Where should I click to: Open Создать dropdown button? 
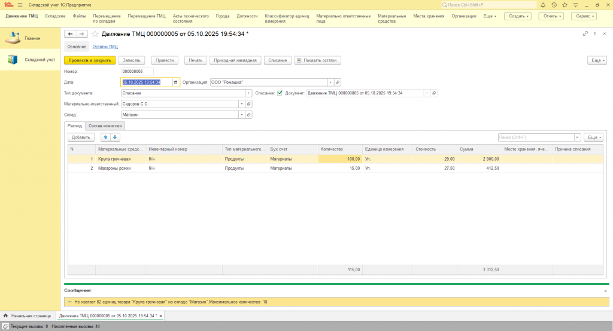point(518,16)
